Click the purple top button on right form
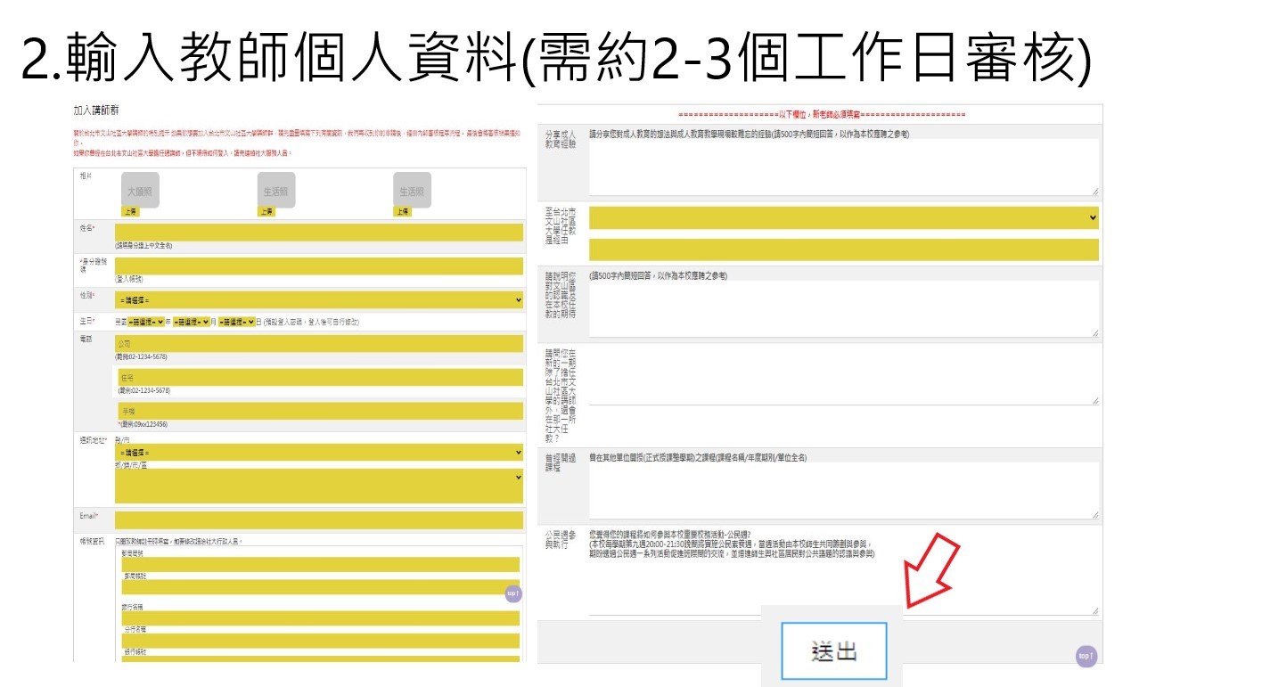Screen dimensions: 1262x687 click(1086, 656)
